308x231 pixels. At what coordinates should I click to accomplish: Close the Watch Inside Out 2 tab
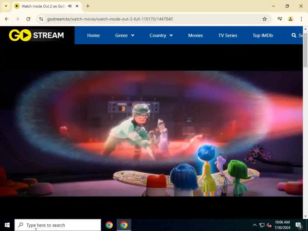coord(77,6)
